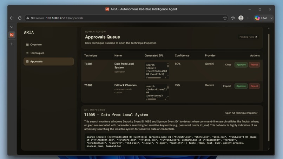The width and height of the screenshot is (283, 159).
Task: Add a new tab with plus icon
Action: pyautogui.click(x=12, y=44)
